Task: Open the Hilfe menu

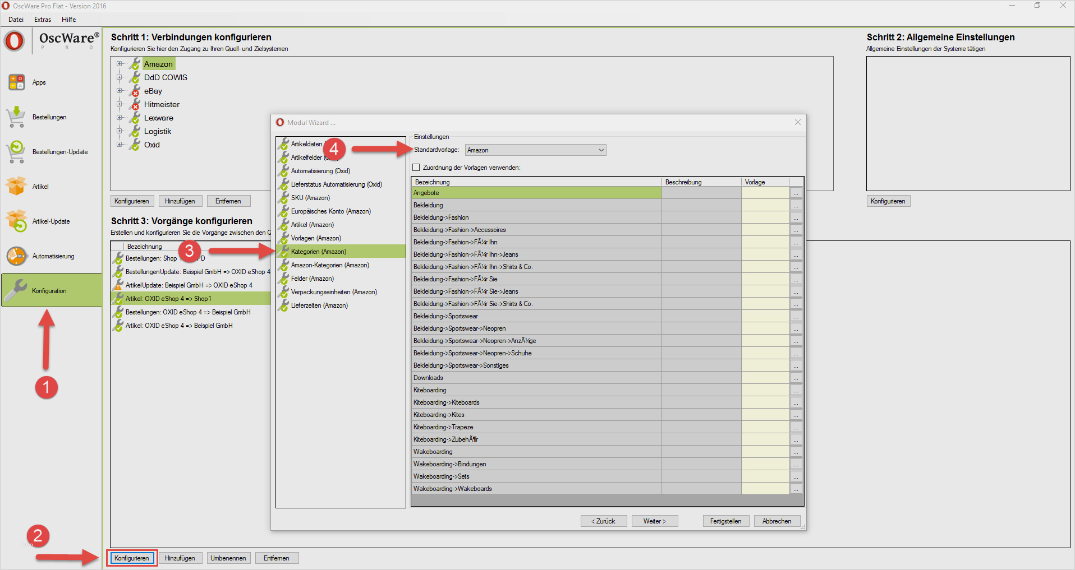Action: point(68,20)
